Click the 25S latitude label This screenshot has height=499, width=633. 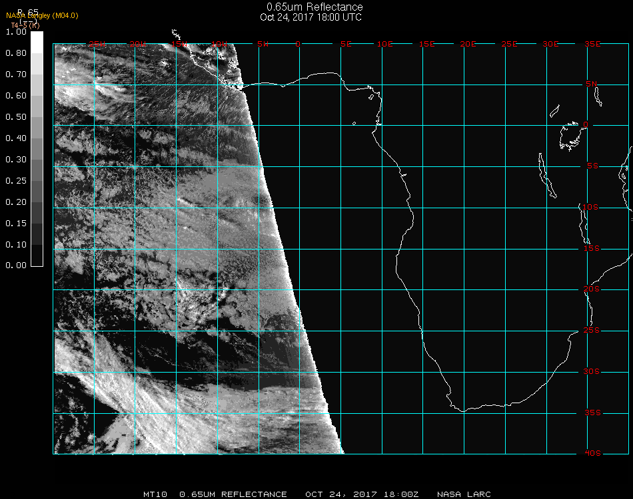pyautogui.click(x=592, y=331)
